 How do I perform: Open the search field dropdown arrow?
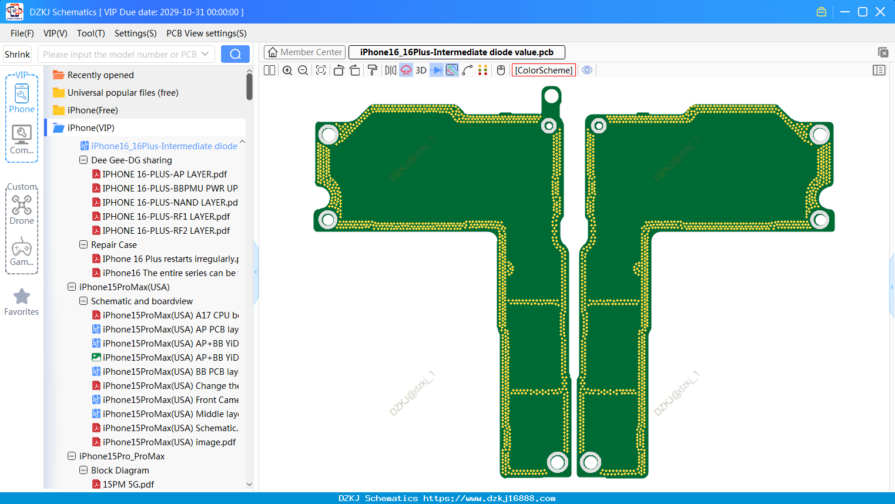pyautogui.click(x=205, y=54)
